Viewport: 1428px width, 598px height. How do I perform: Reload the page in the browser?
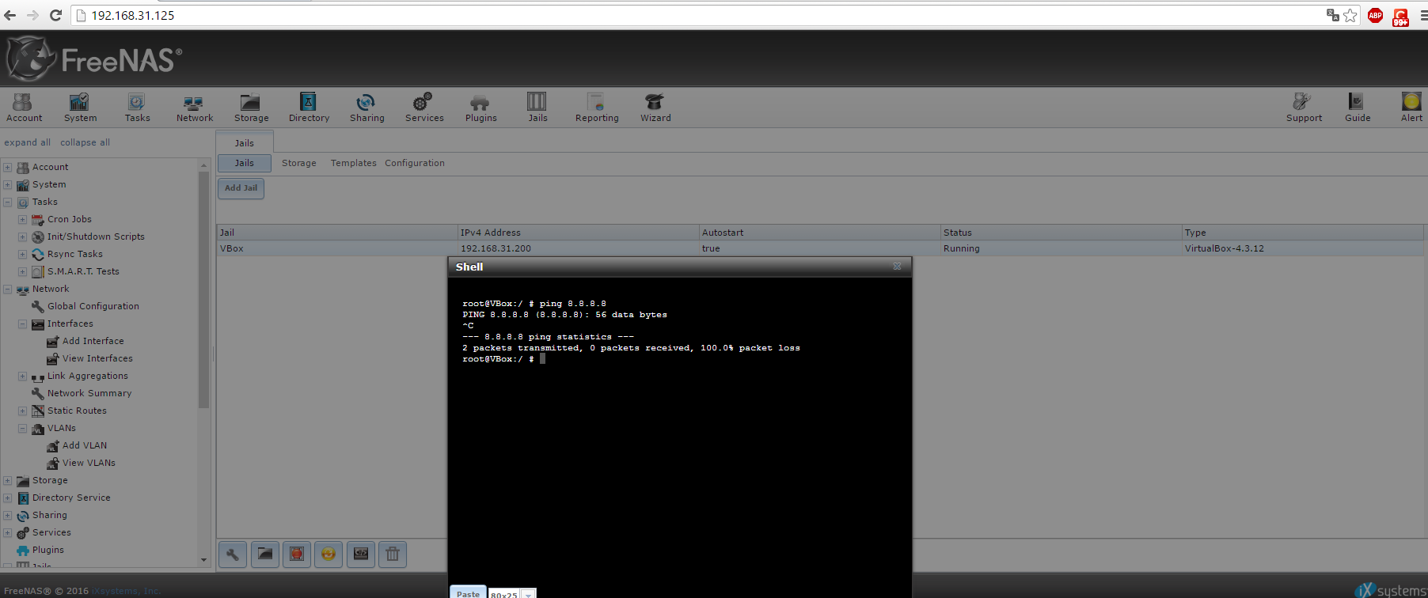55,15
